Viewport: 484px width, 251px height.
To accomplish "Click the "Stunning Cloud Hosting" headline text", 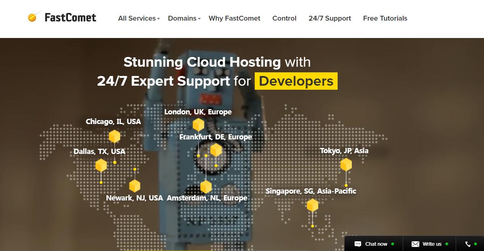I will pos(202,62).
